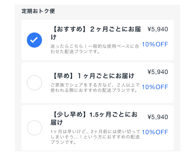
Task: Click the 1ヶ月は早いけど description text
Action: tap(95, 136)
